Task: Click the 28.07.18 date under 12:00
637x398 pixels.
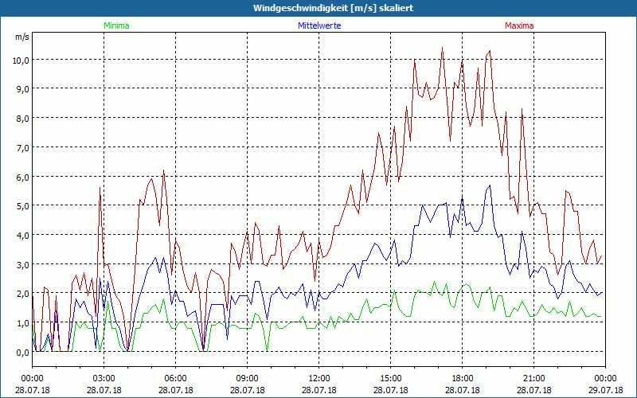Action: point(319,390)
